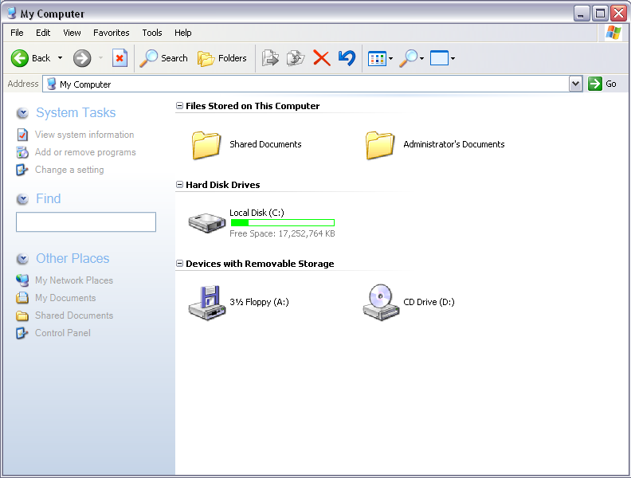Click the Free Space 17,252,764 KB text

282,233
